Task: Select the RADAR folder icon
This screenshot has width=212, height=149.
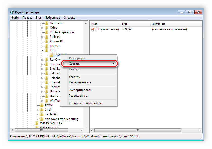Action: coord(47,46)
